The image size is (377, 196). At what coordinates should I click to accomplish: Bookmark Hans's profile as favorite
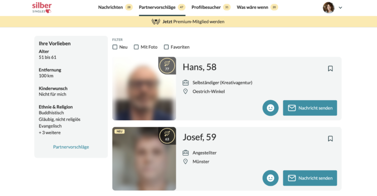point(330,69)
